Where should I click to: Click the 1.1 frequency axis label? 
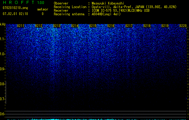coord(2,39)
